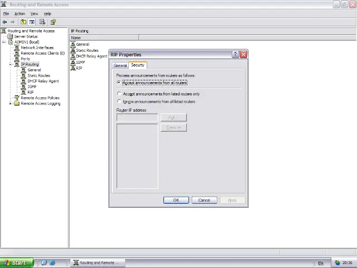Select RIP in the left tree
The width and height of the screenshot is (357, 268).
pos(31,92)
